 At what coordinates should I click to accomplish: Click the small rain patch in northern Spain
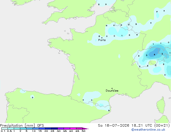32,97
